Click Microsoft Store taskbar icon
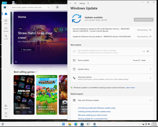The height and width of the screenshot is (127, 158). coord(82,124)
